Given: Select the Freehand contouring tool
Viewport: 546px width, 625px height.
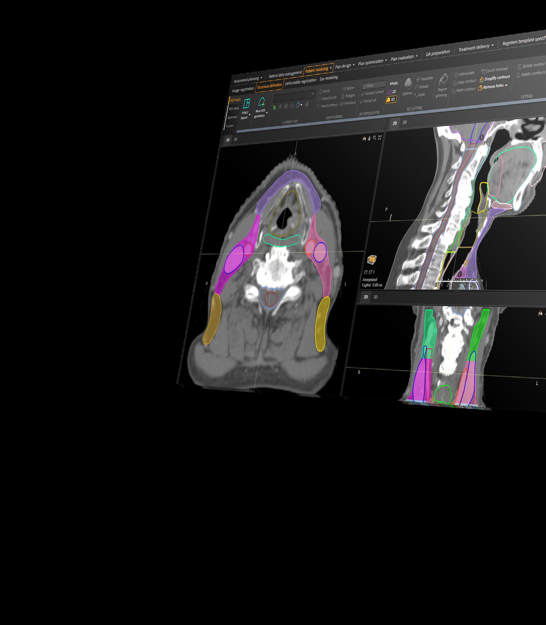Looking at the screenshot, I should click(x=348, y=103).
